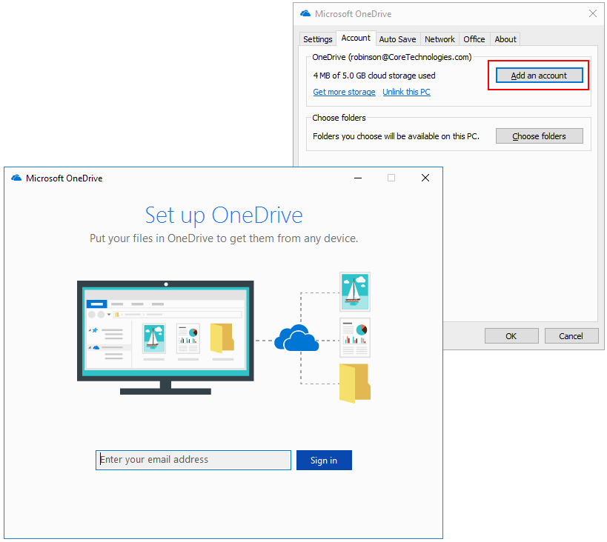Click 'Folders you choose will be available' text
Viewport: 607px width, 542px height.
coord(396,136)
